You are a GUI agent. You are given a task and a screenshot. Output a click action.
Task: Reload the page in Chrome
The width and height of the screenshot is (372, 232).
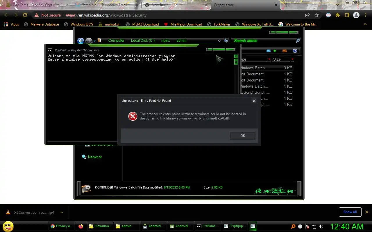(x=25, y=15)
